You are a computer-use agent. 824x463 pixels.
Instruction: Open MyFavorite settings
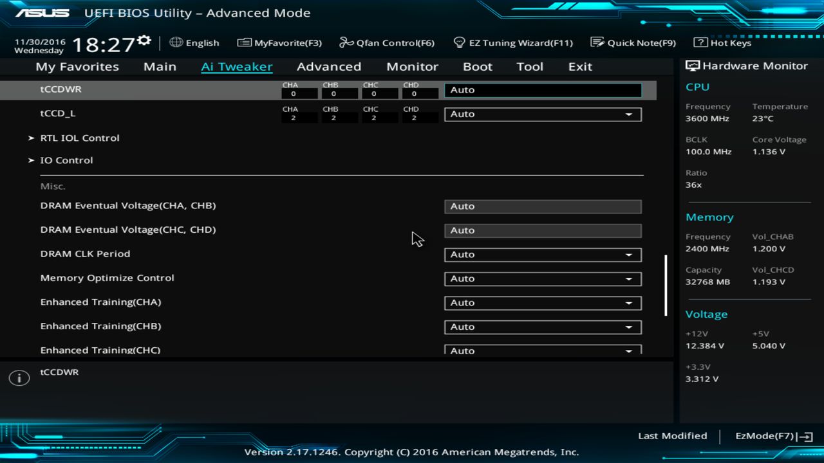pos(279,42)
